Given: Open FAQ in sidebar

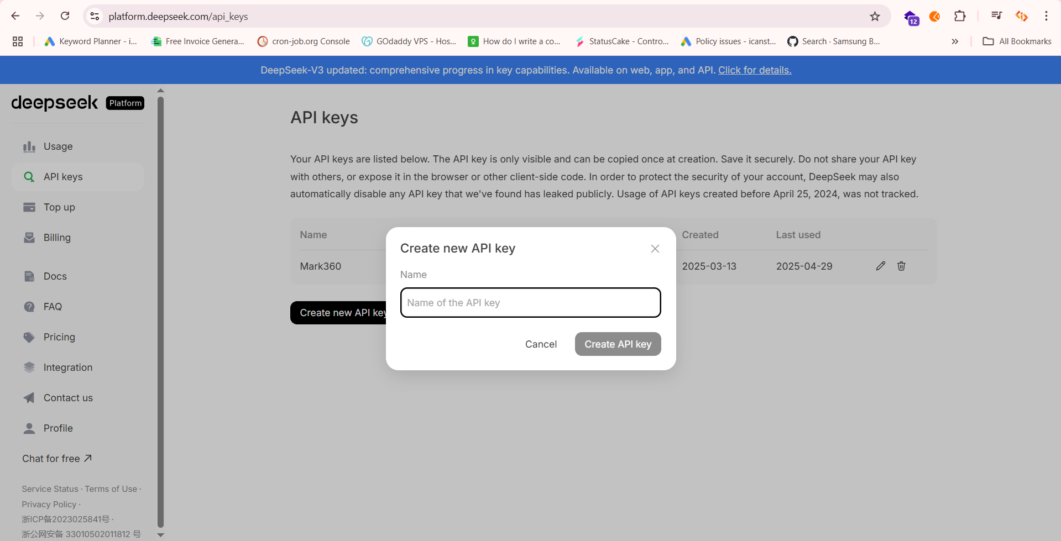Looking at the screenshot, I should [x=77, y=307].
